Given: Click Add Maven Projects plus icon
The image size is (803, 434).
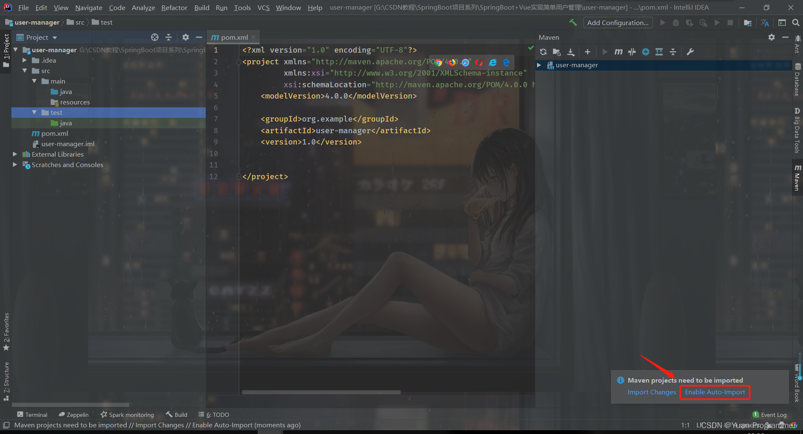Looking at the screenshot, I should [x=588, y=52].
